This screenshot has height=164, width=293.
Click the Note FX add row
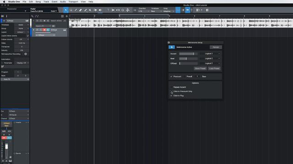pyautogui.click(x=15, y=79)
